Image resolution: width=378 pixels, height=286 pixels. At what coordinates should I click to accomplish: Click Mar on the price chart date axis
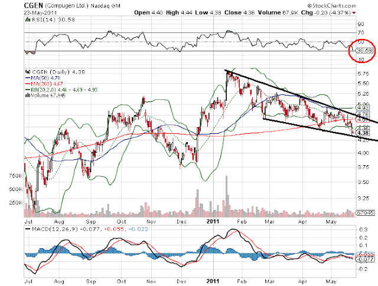[269, 222]
